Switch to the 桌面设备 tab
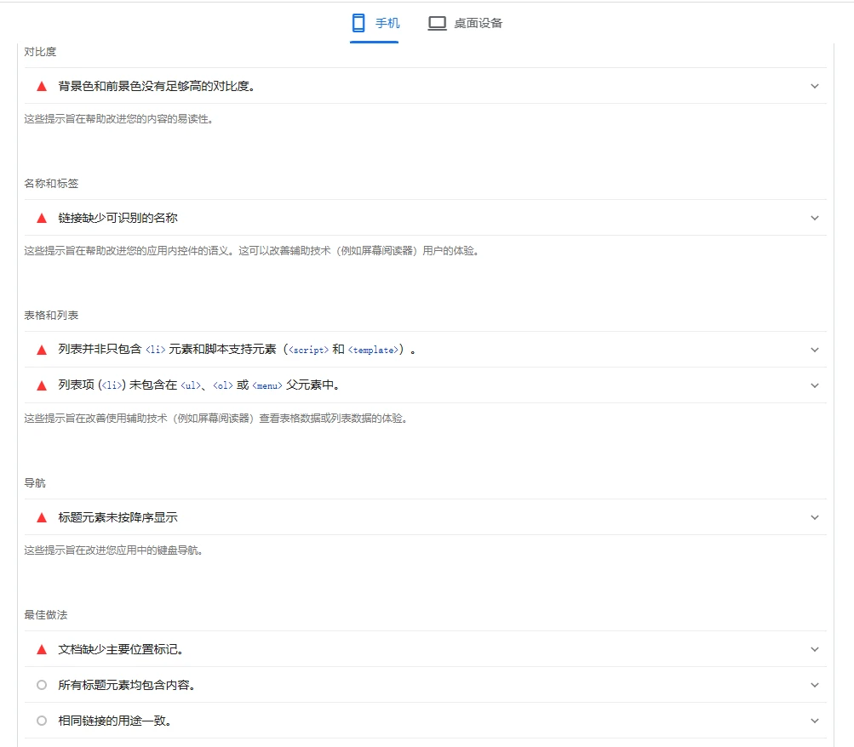Viewport: 854px width, 747px height. (465, 23)
